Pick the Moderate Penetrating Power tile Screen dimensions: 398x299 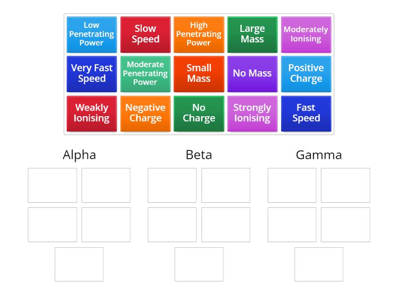(x=145, y=74)
